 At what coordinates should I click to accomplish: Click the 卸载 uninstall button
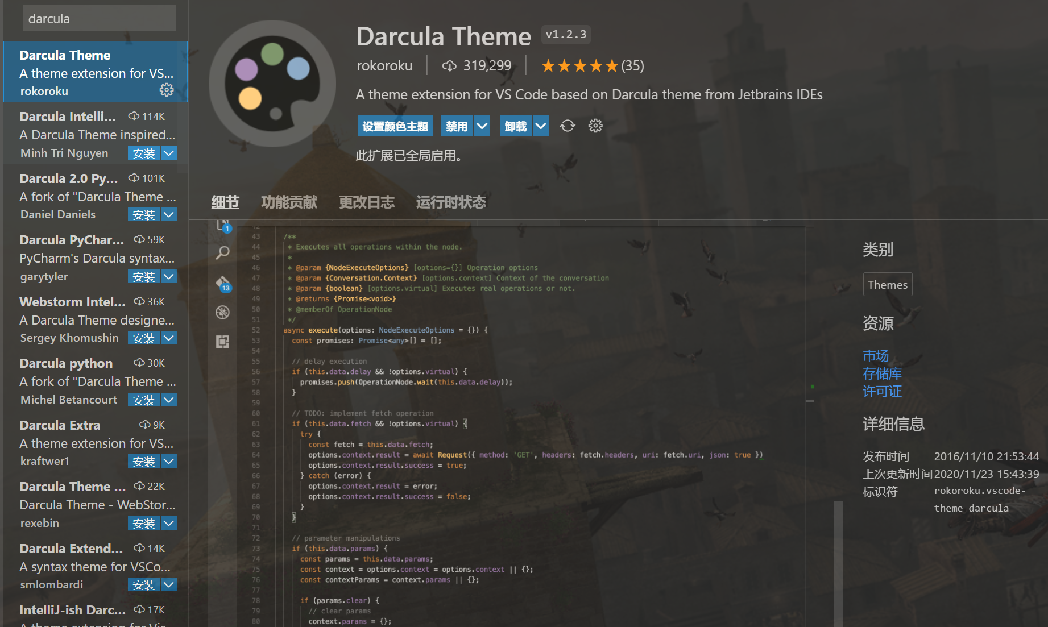point(516,126)
